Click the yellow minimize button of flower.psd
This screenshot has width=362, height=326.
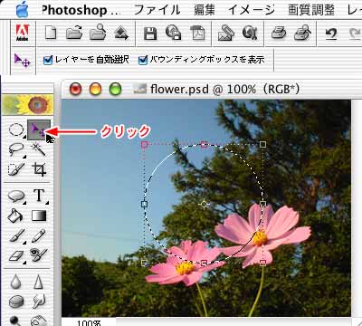95,89
